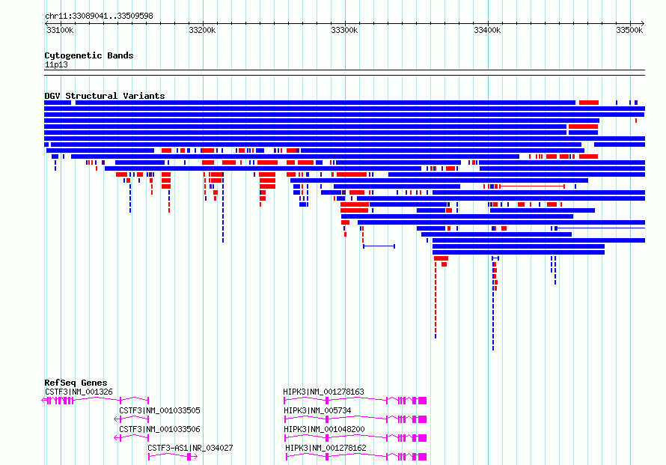Click the right arrow end of the coordinate ruler
Viewport: 666px width, 465px height.
643,24
